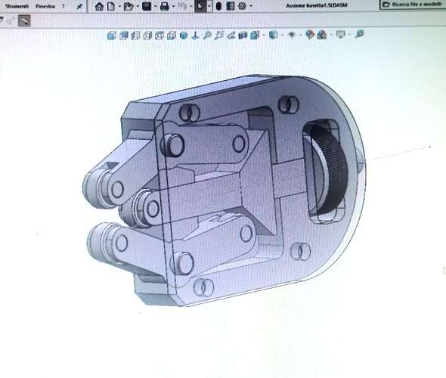This screenshot has height=378, width=446.
Task: Expand the New document dropdown arrow
Action: 119,6
